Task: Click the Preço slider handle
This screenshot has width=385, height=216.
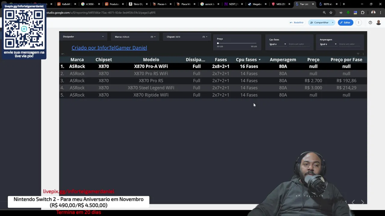Action: click(218, 43)
